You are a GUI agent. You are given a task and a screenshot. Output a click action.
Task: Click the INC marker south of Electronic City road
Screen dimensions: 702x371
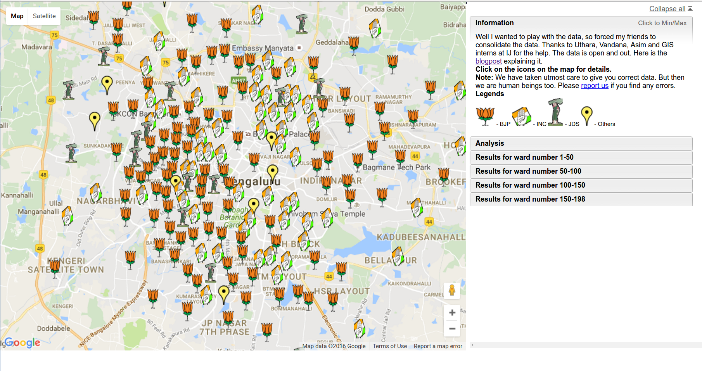[360, 328]
